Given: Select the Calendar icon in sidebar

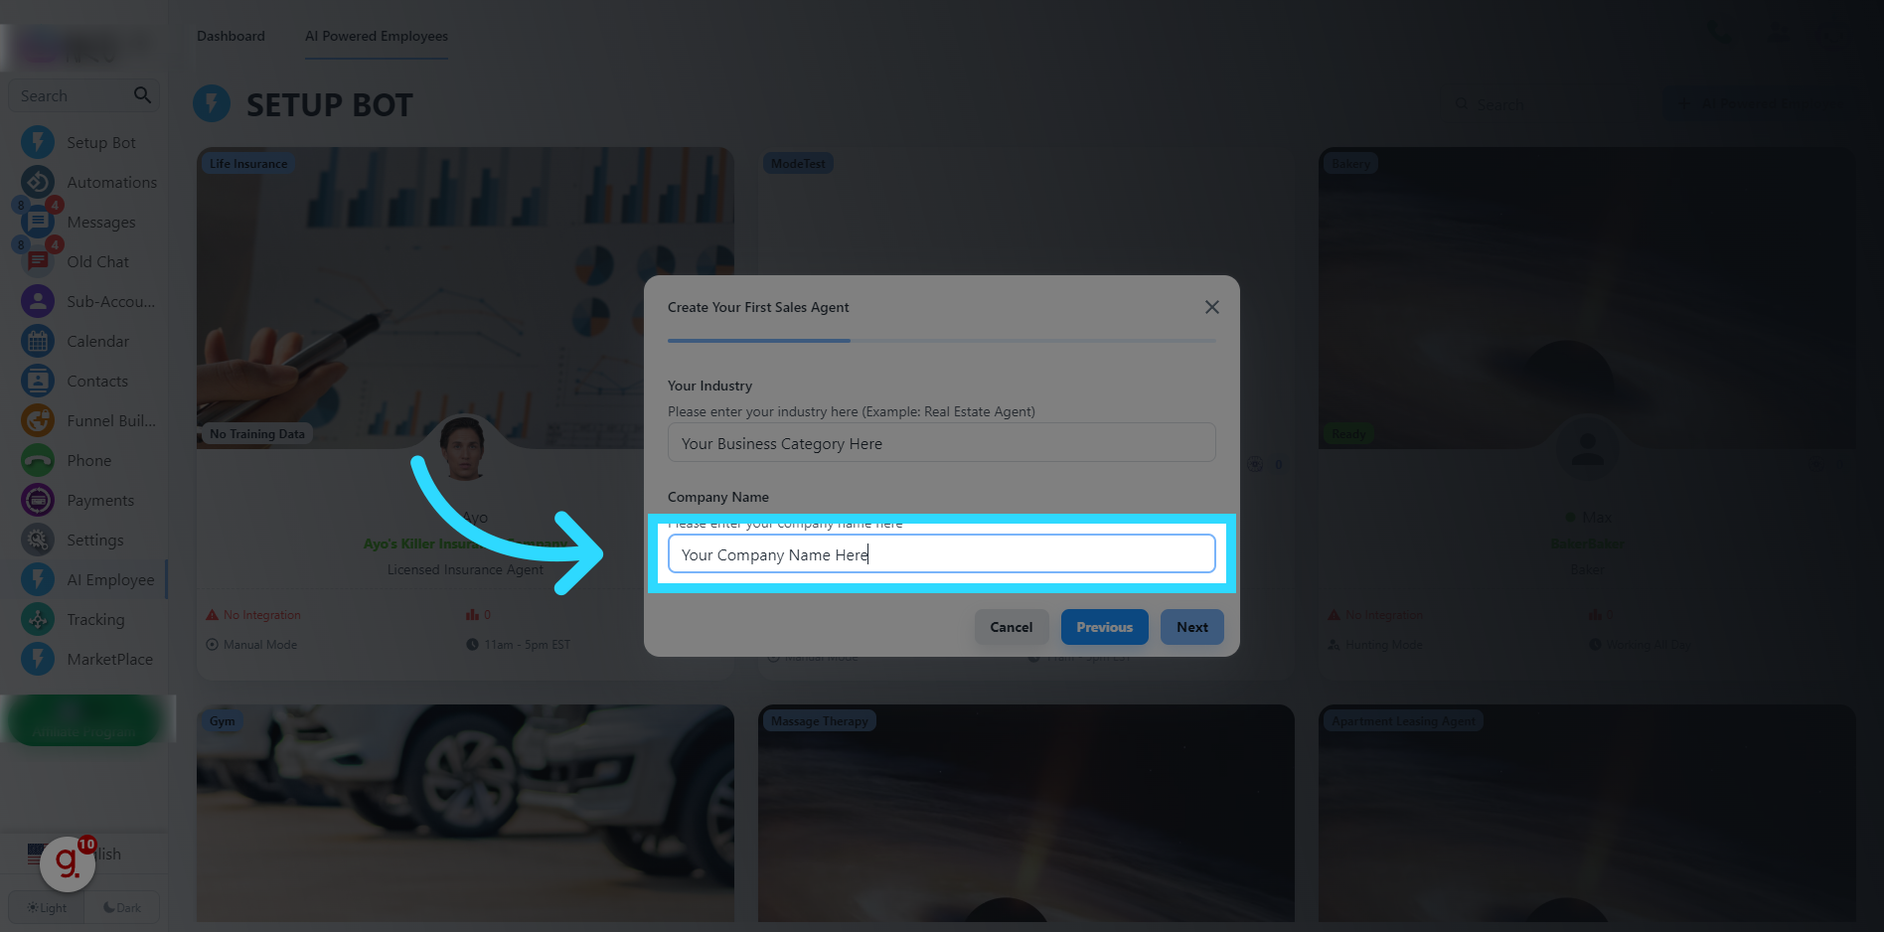Looking at the screenshot, I should pyautogui.click(x=38, y=341).
